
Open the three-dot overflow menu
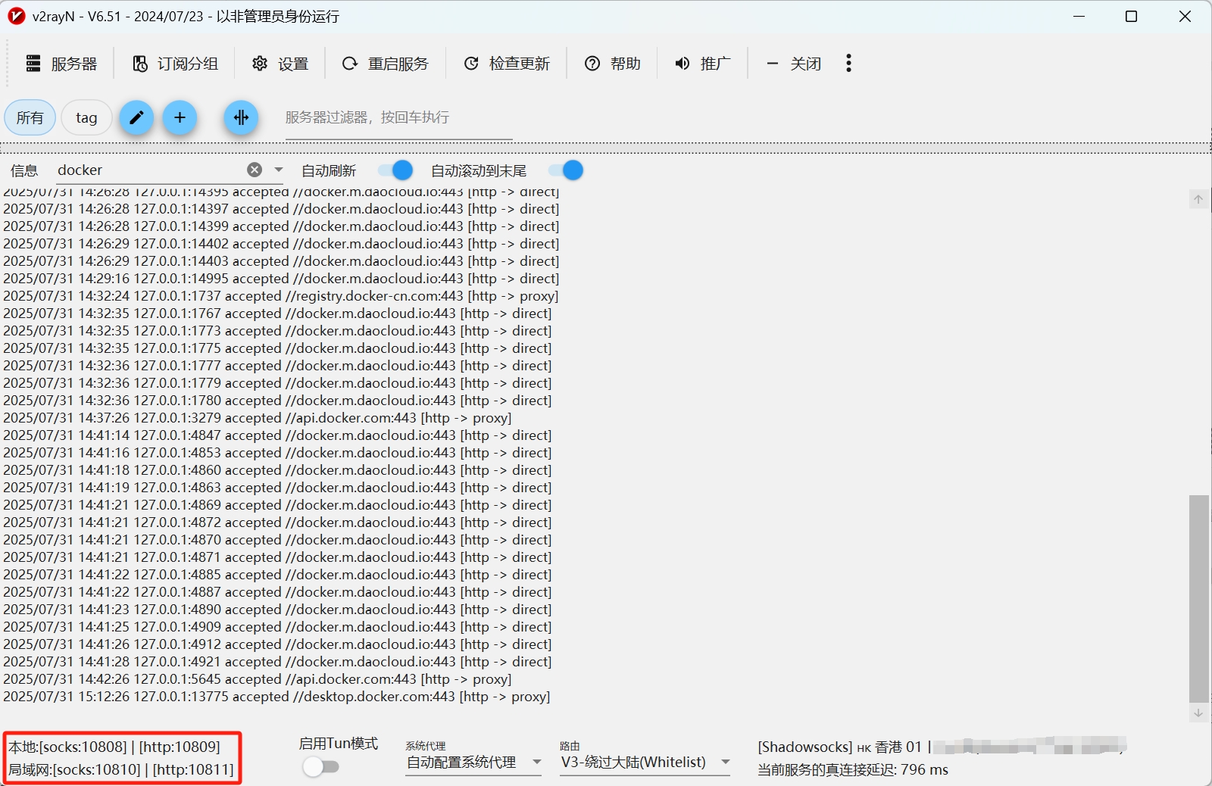[x=848, y=64]
